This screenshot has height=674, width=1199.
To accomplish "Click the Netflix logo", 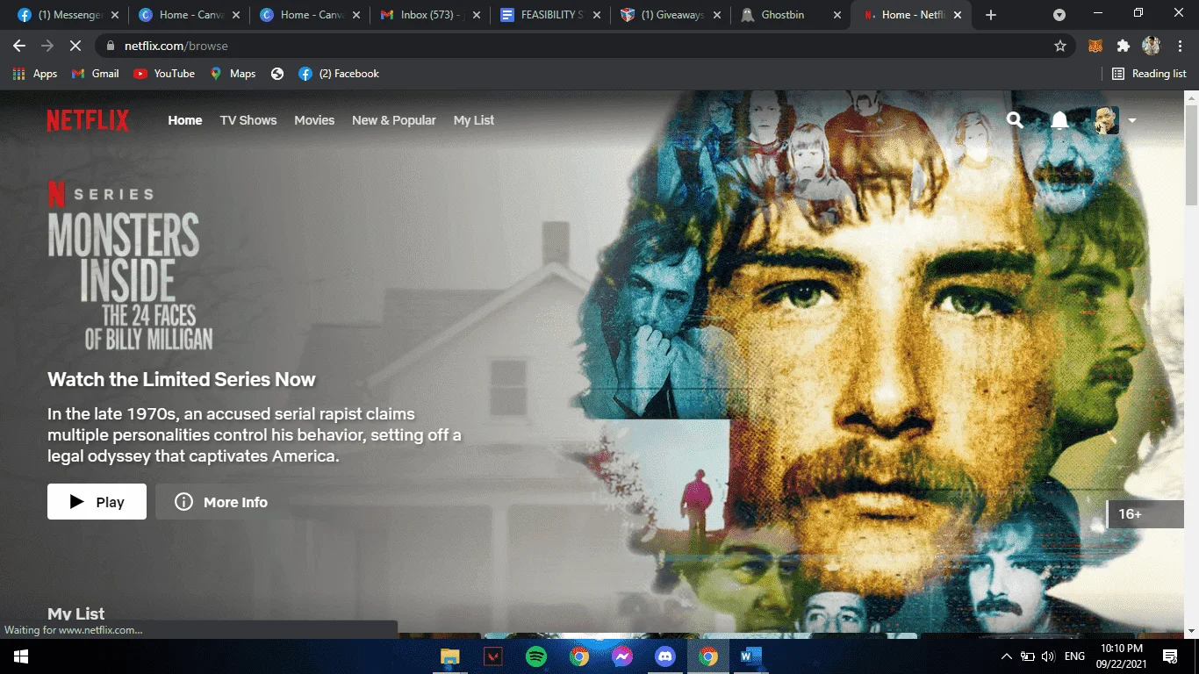I will (x=88, y=120).
